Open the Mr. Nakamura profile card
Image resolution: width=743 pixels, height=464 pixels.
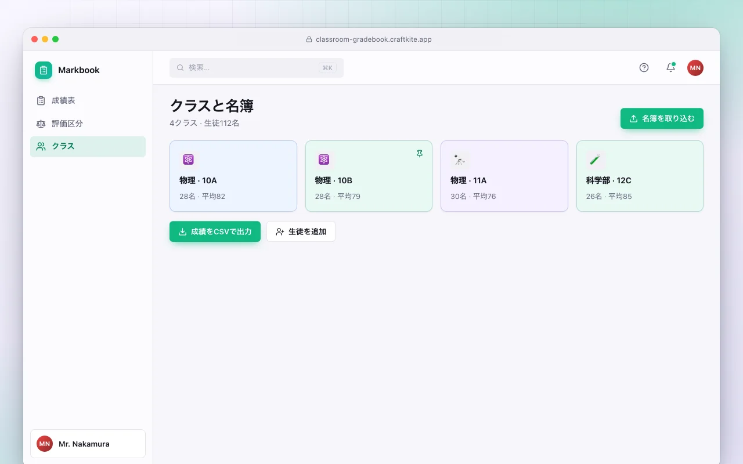[88, 444]
